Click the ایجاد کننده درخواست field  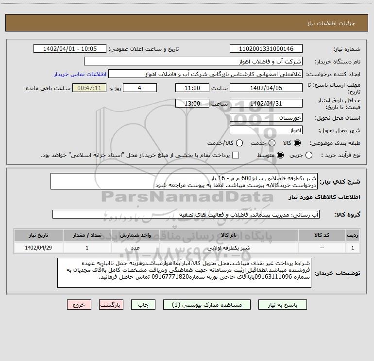(x=205, y=74)
